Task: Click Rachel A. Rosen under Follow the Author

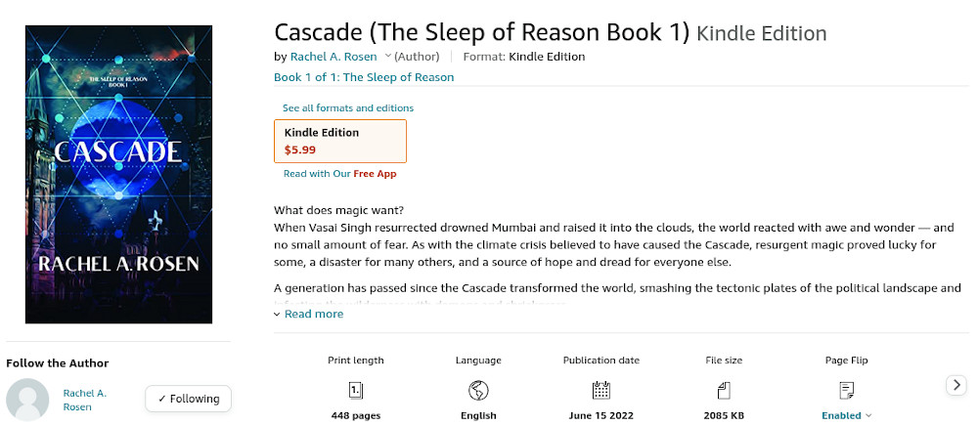Action: tap(85, 400)
